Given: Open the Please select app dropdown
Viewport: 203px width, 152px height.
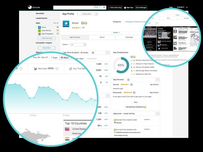Looking at the screenshot, I should coord(89,14).
